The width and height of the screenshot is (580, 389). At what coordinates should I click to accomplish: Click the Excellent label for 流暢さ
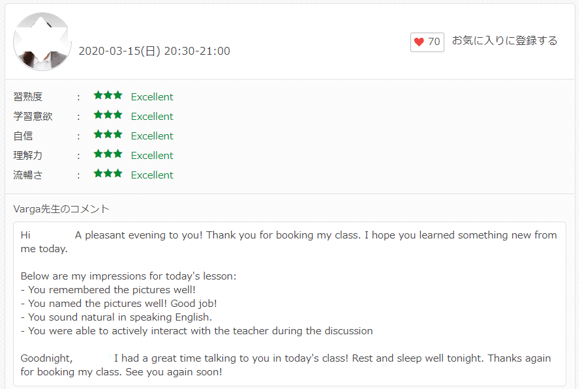152,175
